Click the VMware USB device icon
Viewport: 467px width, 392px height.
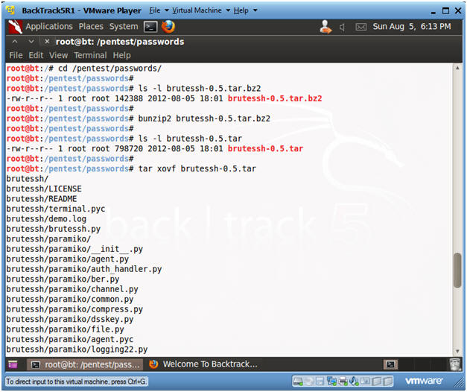[x=366, y=381]
